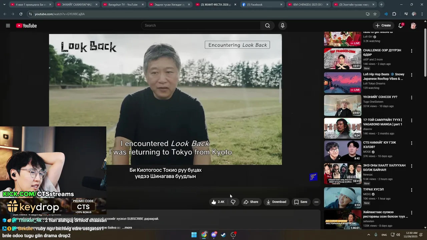Viewport: 427px width, 240px height.
Task: Close the Baragshun TV tab
Action: pos(143,5)
